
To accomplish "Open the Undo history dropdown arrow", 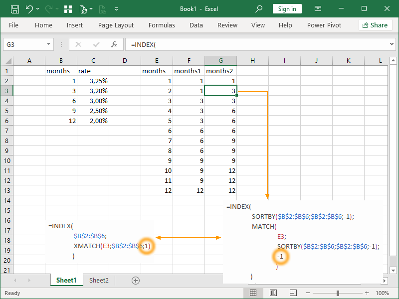I will pos(39,9).
